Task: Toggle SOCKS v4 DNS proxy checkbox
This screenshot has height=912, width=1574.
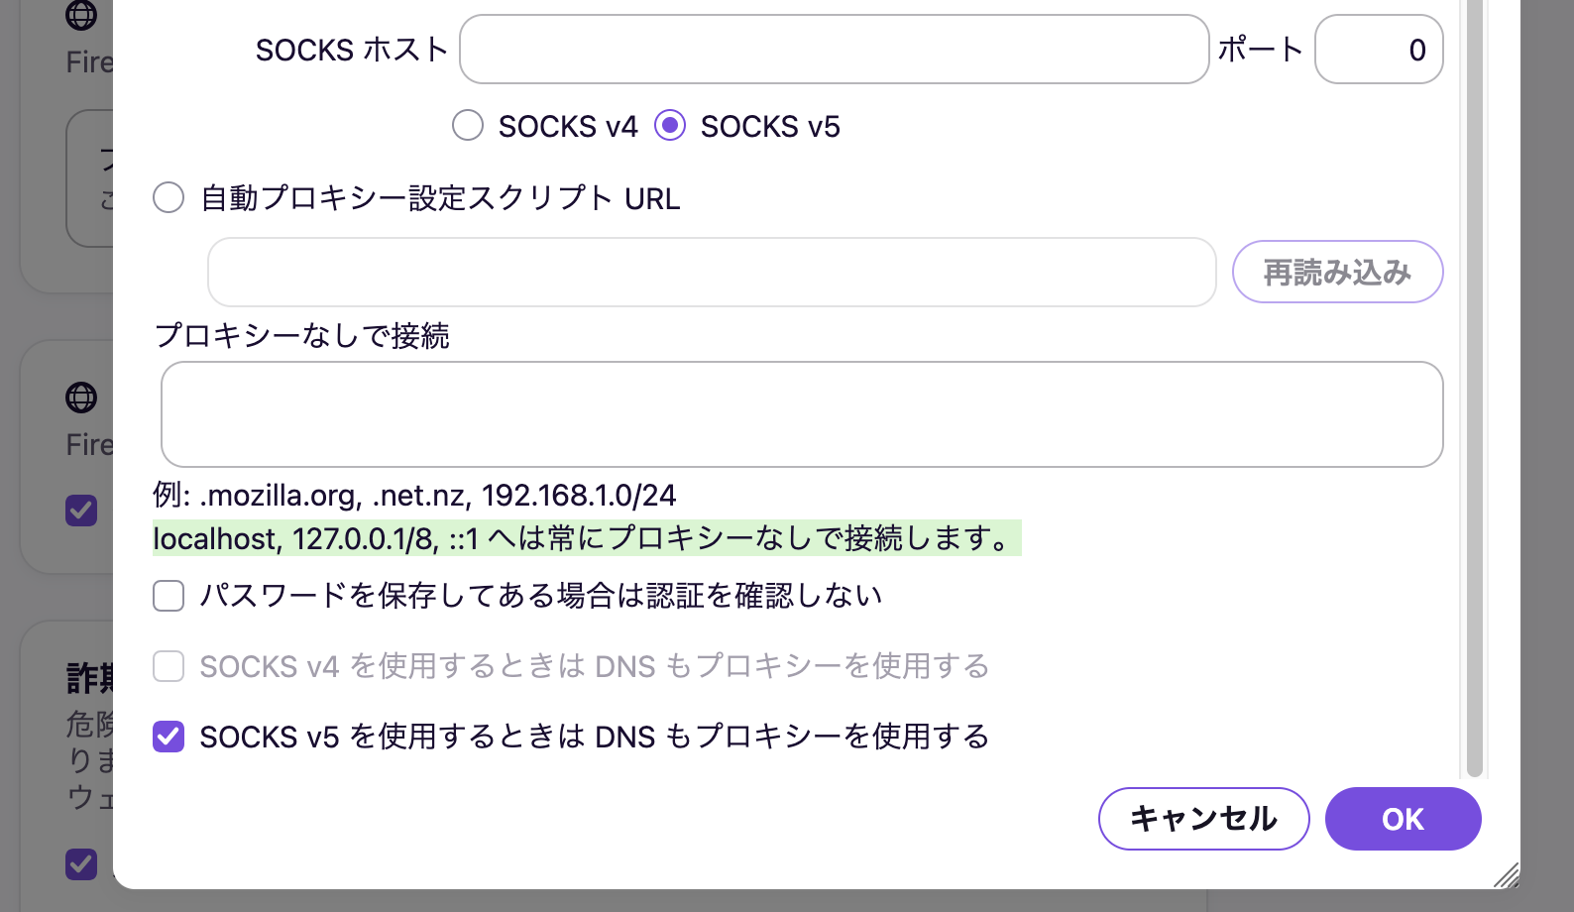Action: [x=169, y=666]
